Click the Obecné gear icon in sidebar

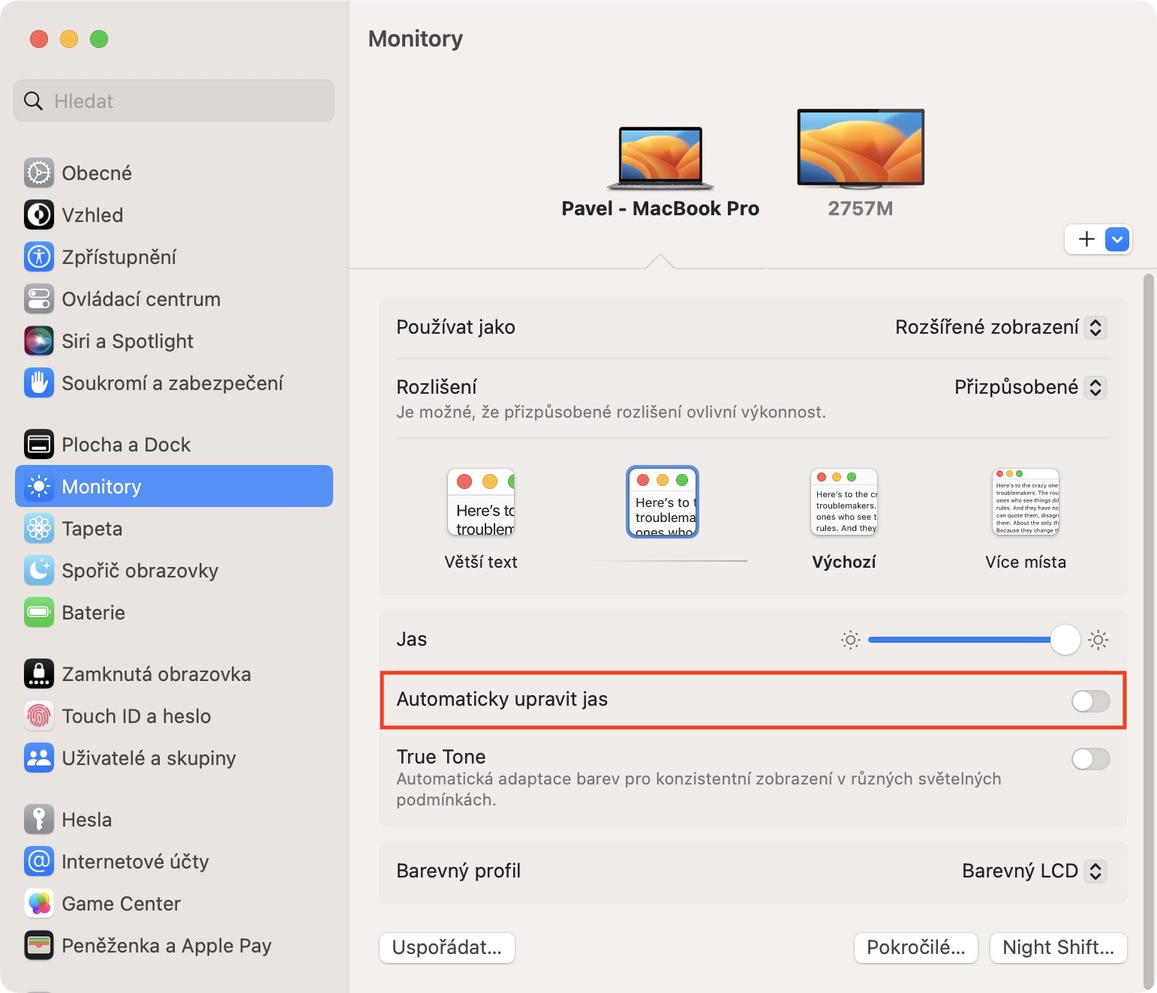pos(39,173)
